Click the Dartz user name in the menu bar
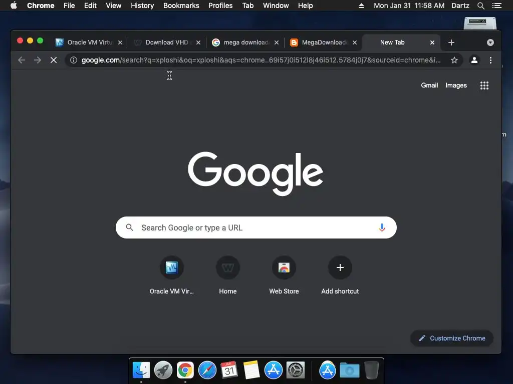The width and height of the screenshot is (513, 384). coord(460,5)
